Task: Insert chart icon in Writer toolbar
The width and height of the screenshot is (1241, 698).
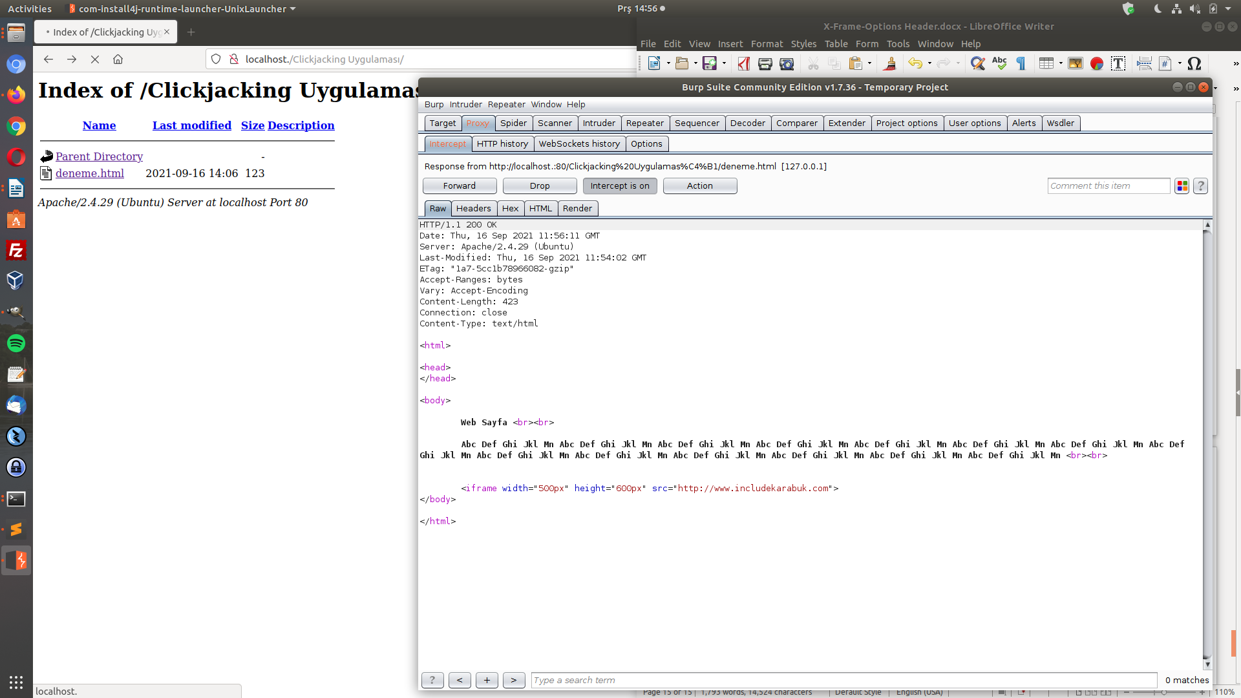Action: pyautogui.click(x=1097, y=63)
